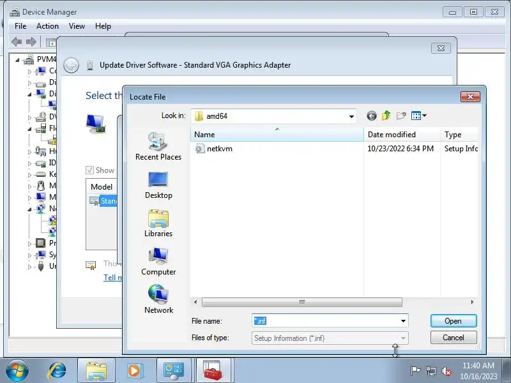Open Action Center flag in tray
The height and width of the screenshot is (383, 511).
pos(415,371)
